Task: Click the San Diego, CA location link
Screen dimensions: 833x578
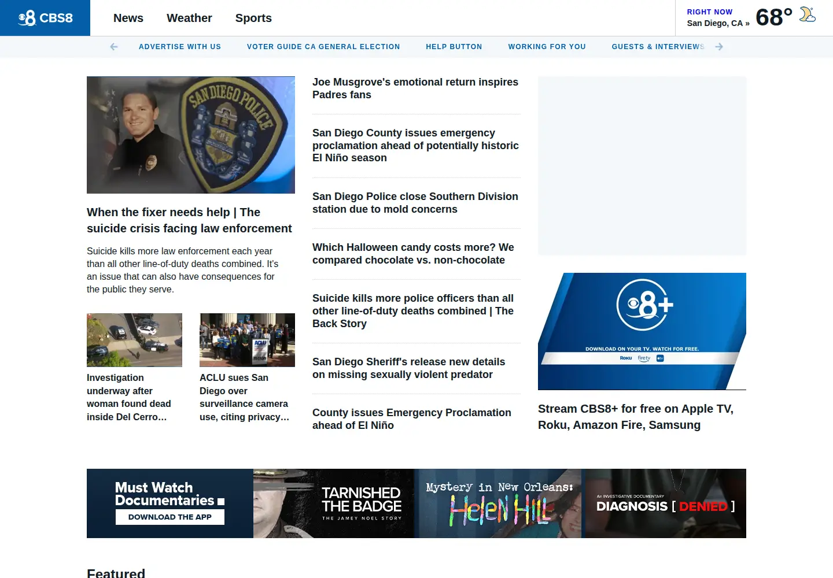Action: 718,23
